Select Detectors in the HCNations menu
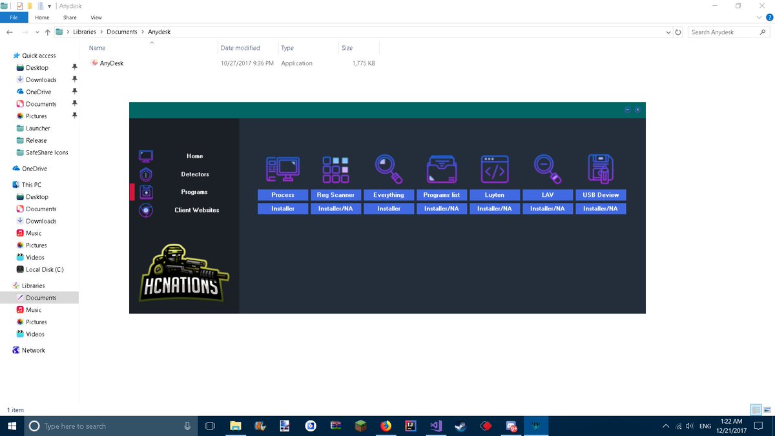 [x=195, y=174]
